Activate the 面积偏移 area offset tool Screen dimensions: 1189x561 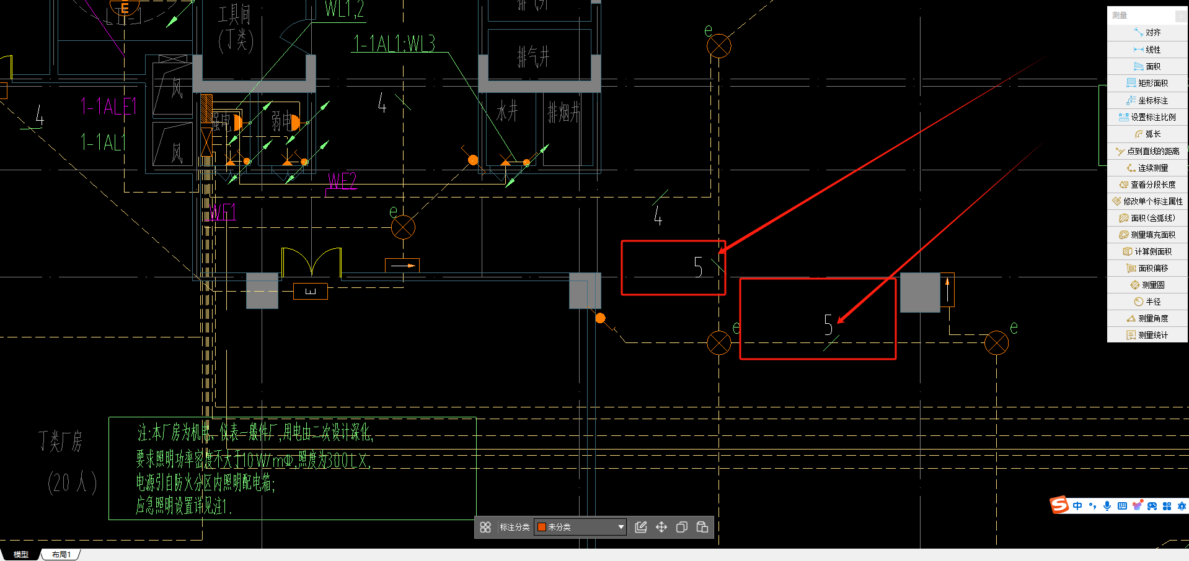[1147, 268]
